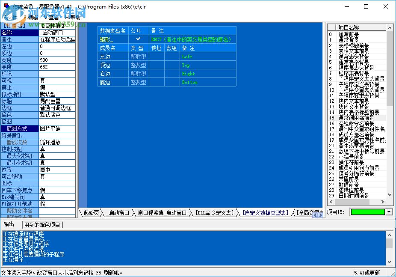Screen dimensions: 396x277
Task: Toggle the 最大化按钮 property value
Action: 51,156
